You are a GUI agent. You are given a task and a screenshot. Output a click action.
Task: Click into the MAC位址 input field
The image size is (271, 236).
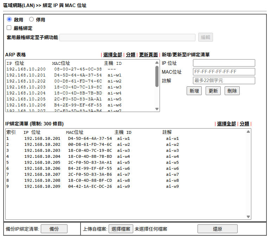224,72
